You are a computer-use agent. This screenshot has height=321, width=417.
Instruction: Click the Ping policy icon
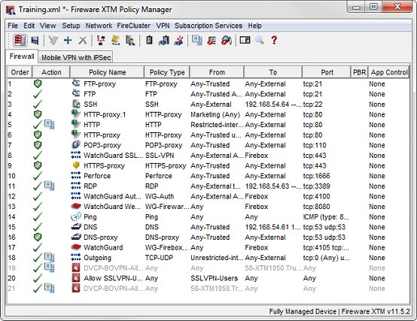(x=76, y=217)
